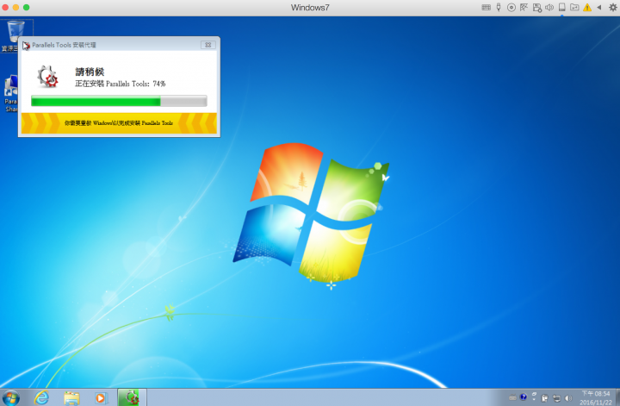
Task: Click the clock showing 08:54
Action: coord(596,397)
